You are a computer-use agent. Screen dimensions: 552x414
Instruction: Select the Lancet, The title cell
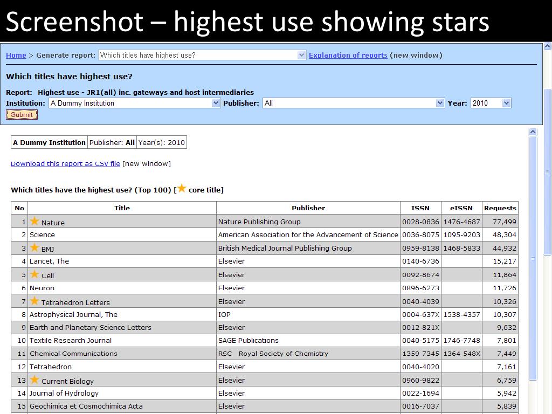point(122,261)
